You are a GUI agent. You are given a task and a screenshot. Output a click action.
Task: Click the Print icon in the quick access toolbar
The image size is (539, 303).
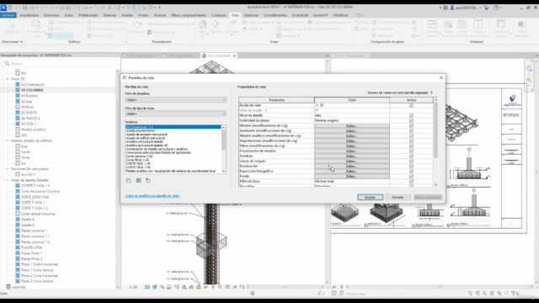(62, 8)
